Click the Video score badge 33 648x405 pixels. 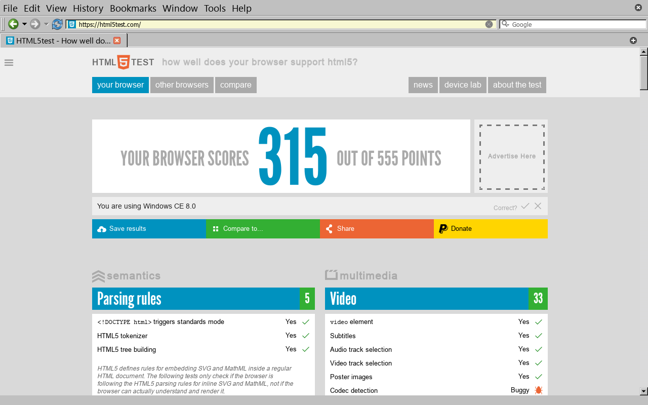[538, 299]
